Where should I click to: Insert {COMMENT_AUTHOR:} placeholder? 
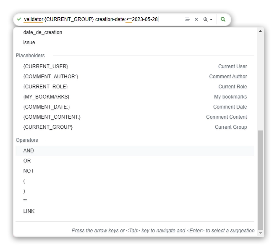pos(135,77)
